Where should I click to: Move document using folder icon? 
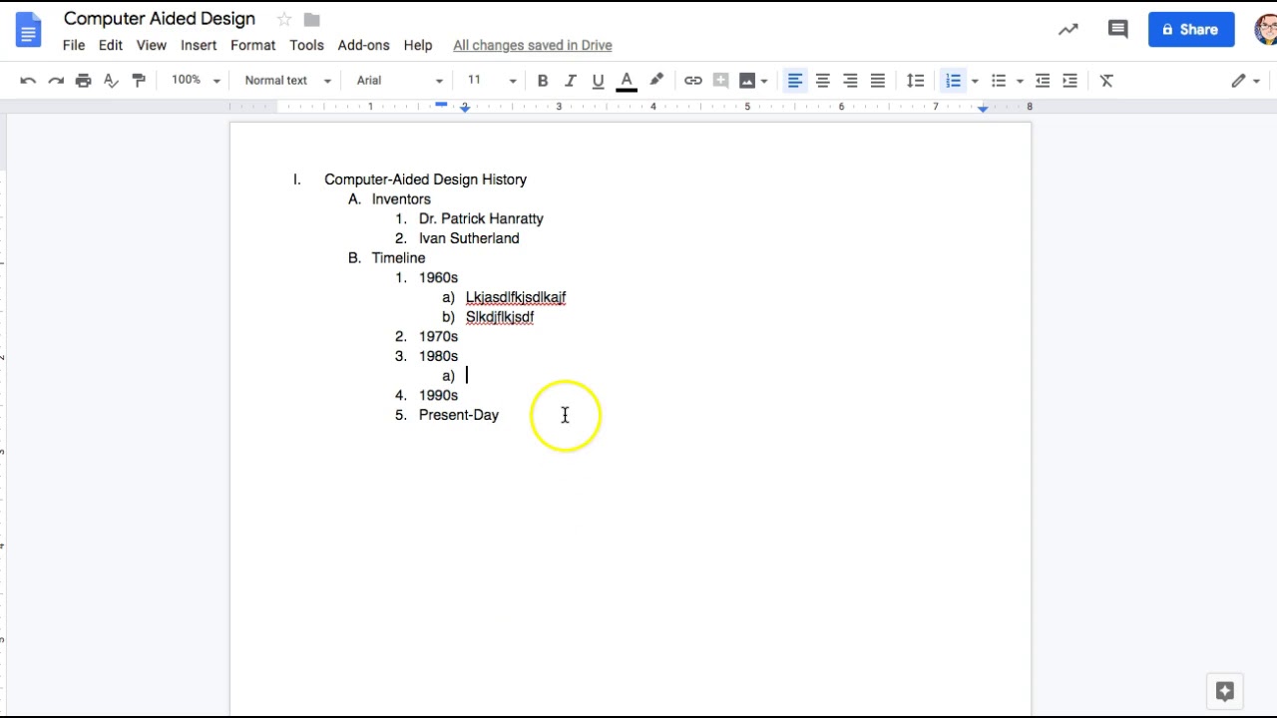[x=311, y=19]
